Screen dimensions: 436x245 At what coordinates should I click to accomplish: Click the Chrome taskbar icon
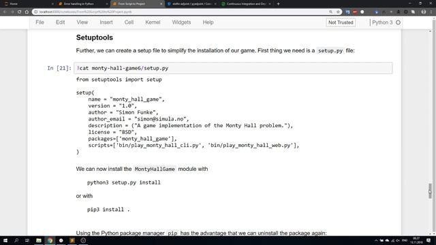50,240
